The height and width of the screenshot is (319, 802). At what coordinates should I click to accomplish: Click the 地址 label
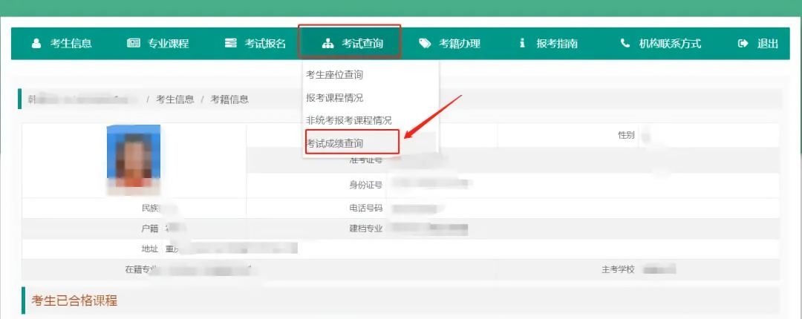tap(150, 249)
